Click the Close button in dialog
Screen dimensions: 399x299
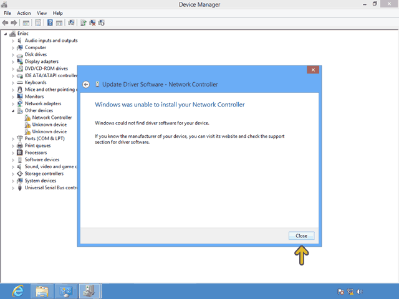pyautogui.click(x=301, y=235)
